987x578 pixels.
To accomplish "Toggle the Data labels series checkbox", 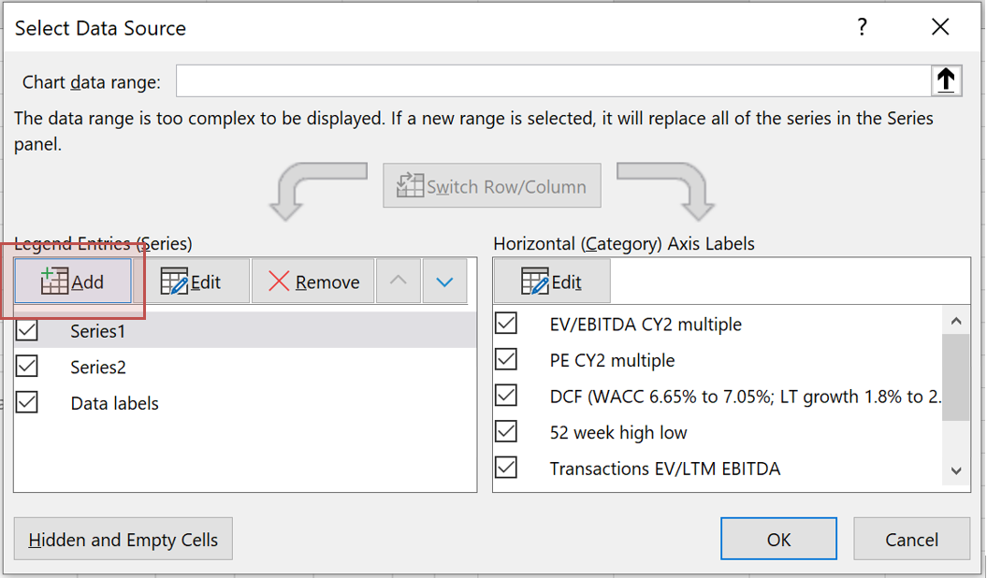I will coord(27,403).
